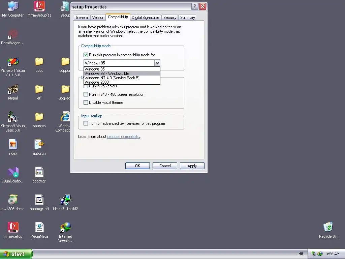Check the Run in 256 colors box
The image size is (345, 259).
tap(86, 86)
